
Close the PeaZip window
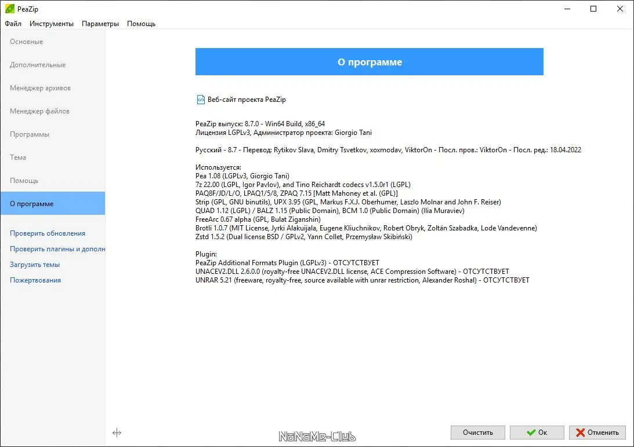(x=620, y=9)
